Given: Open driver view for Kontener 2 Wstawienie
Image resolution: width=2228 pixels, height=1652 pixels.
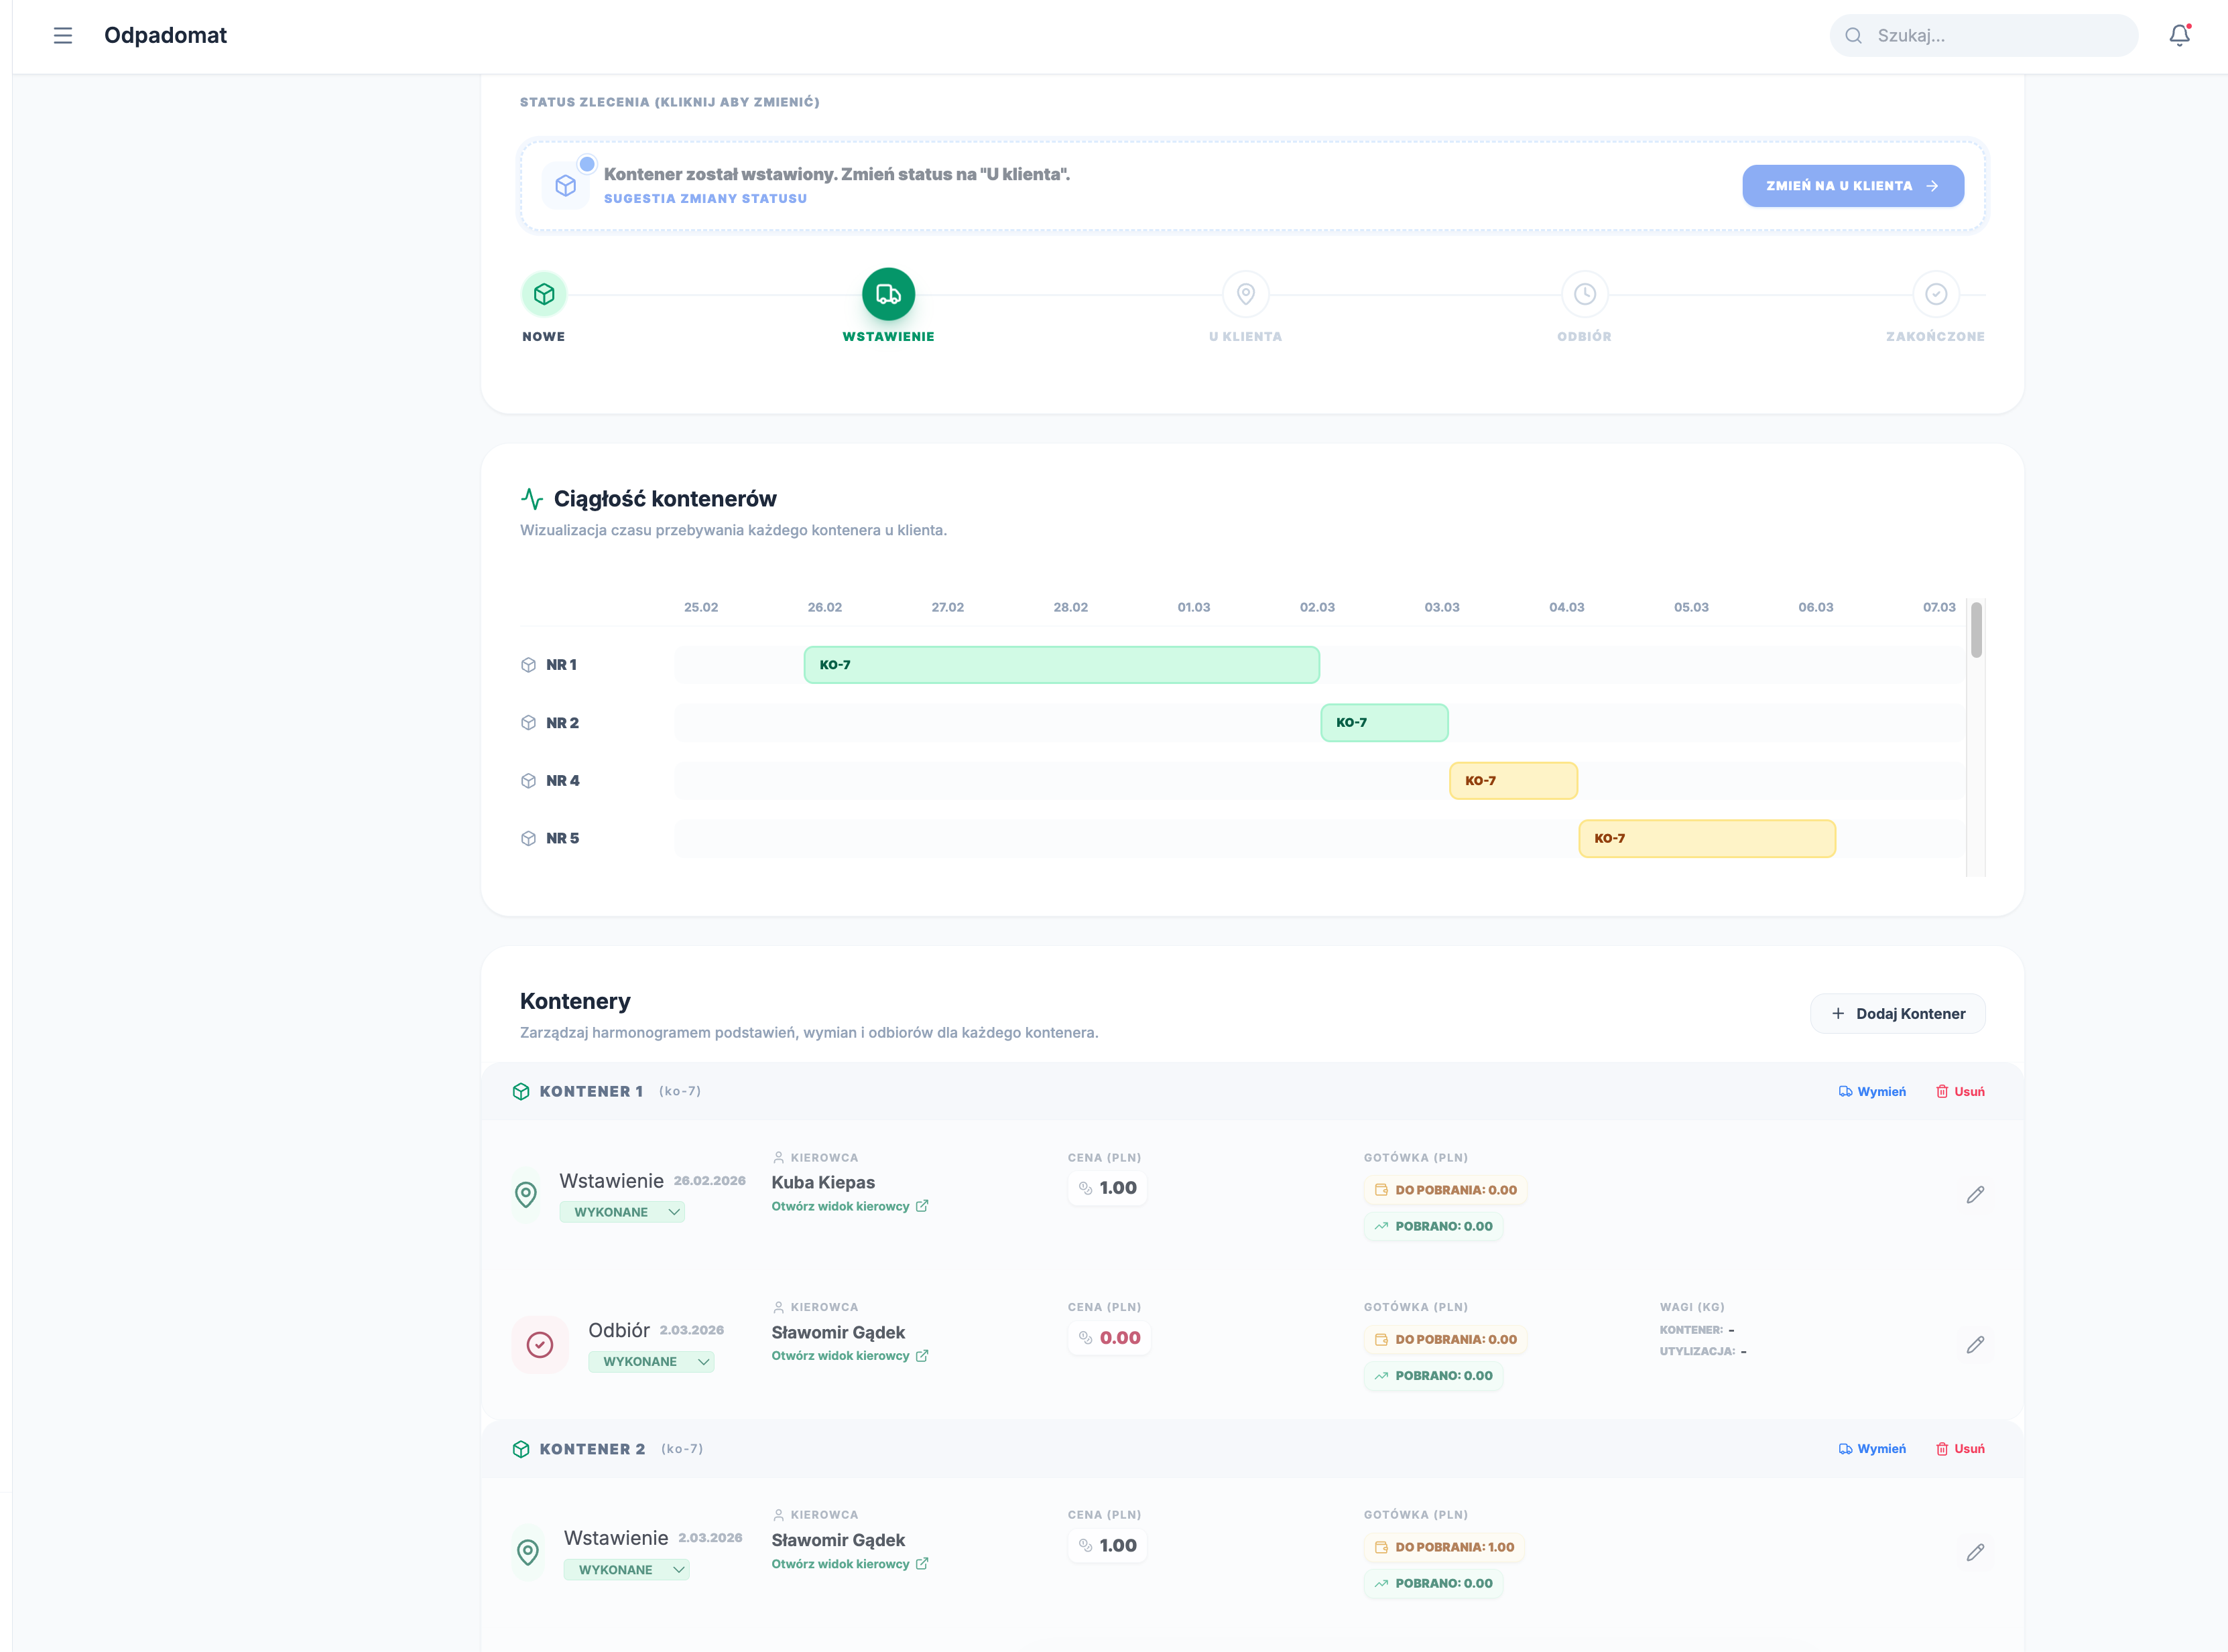Looking at the screenshot, I should pyautogui.click(x=849, y=1564).
